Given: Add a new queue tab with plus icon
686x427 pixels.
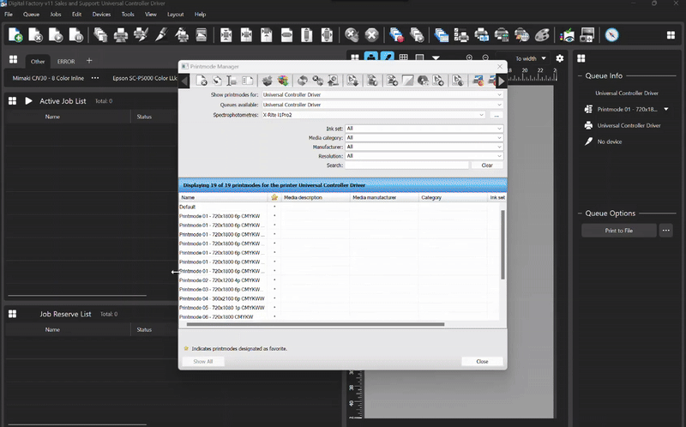Looking at the screenshot, I should tap(88, 61).
